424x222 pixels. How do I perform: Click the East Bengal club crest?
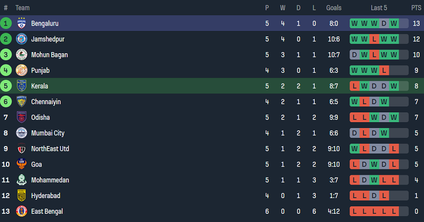[x=22, y=211]
